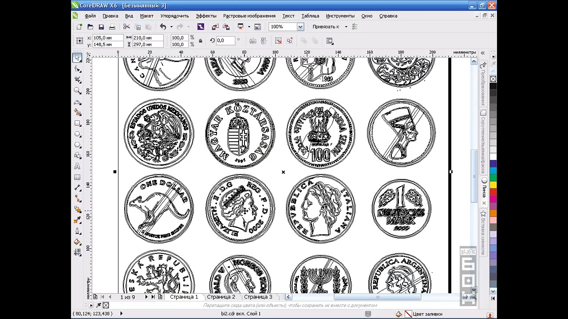Expand the status bar coordinates arrow
Screen dimensions: 568x319
(121, 314)
